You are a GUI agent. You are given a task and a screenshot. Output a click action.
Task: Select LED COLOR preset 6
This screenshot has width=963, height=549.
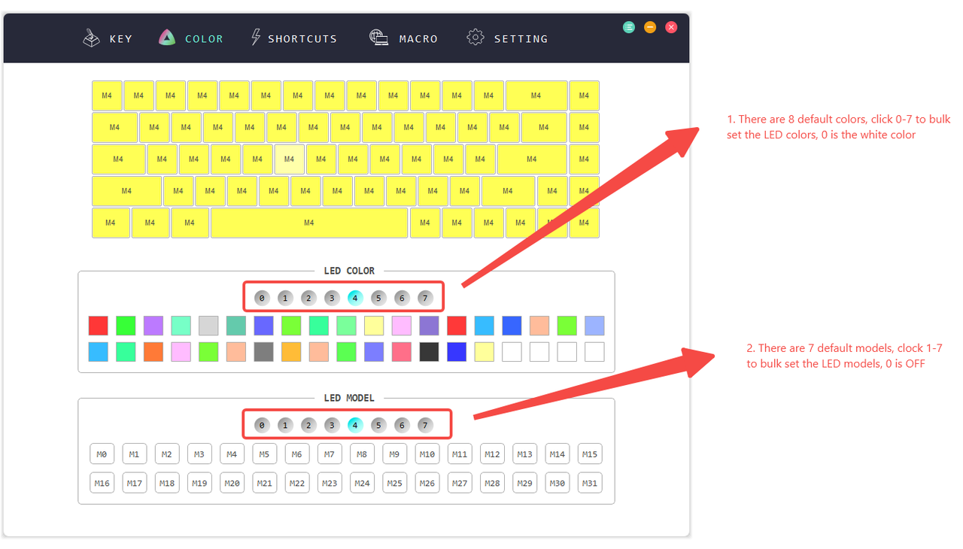coord(402,298)
